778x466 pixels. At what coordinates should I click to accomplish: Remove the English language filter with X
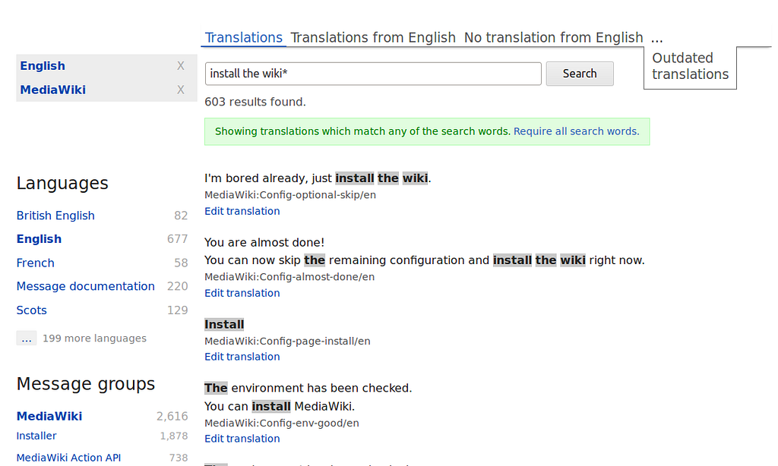point(181,66)
